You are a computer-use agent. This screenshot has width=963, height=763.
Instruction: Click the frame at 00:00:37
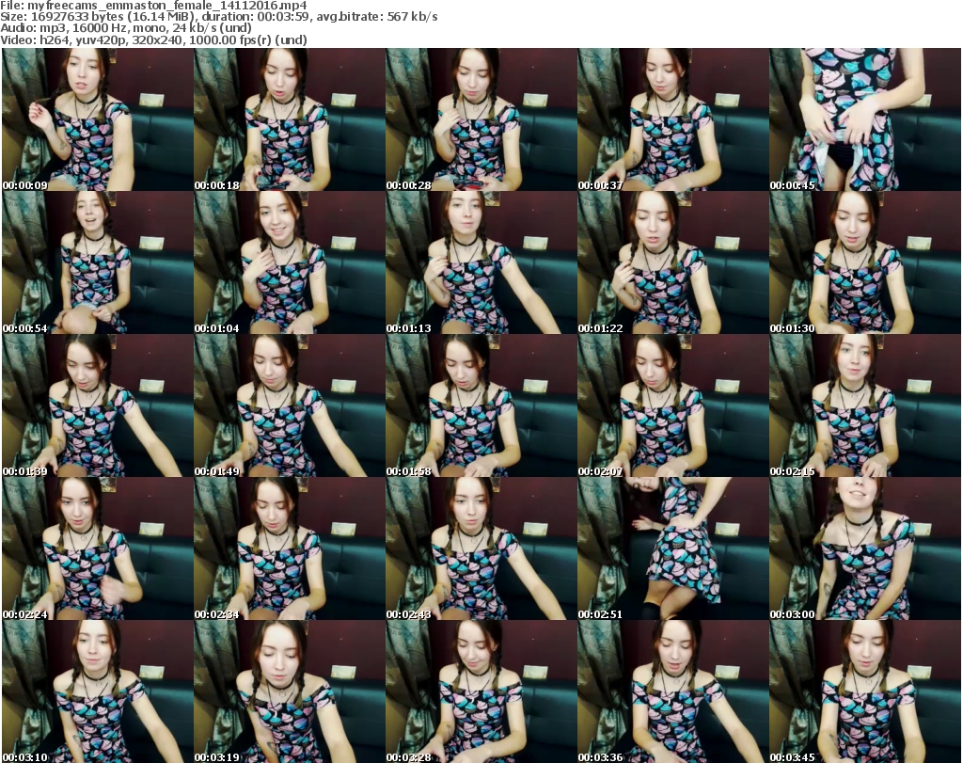(x=671, y=119)
